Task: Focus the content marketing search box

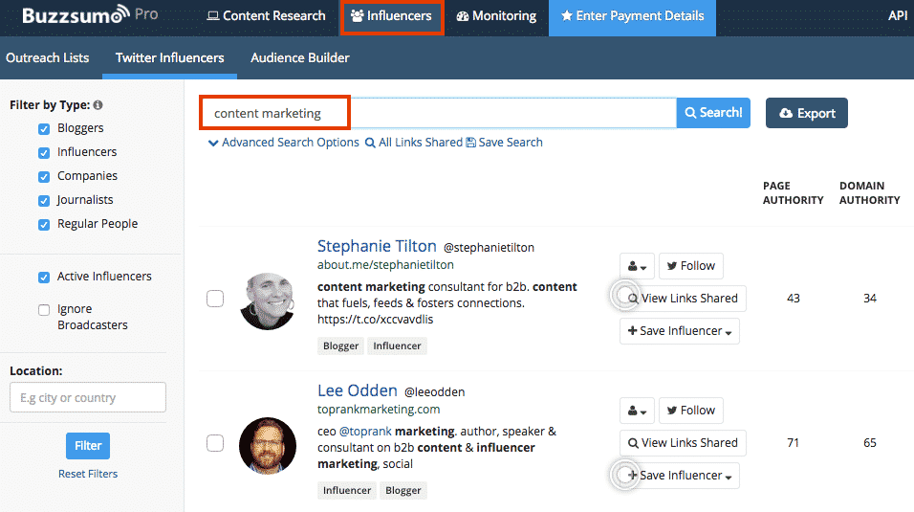Action: (x=438, y=113)
